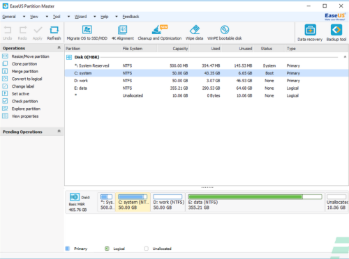This screenshot has height=259, width=349.
Task: Click the Redo toolbar icon
Action: [x=22, y=33]
